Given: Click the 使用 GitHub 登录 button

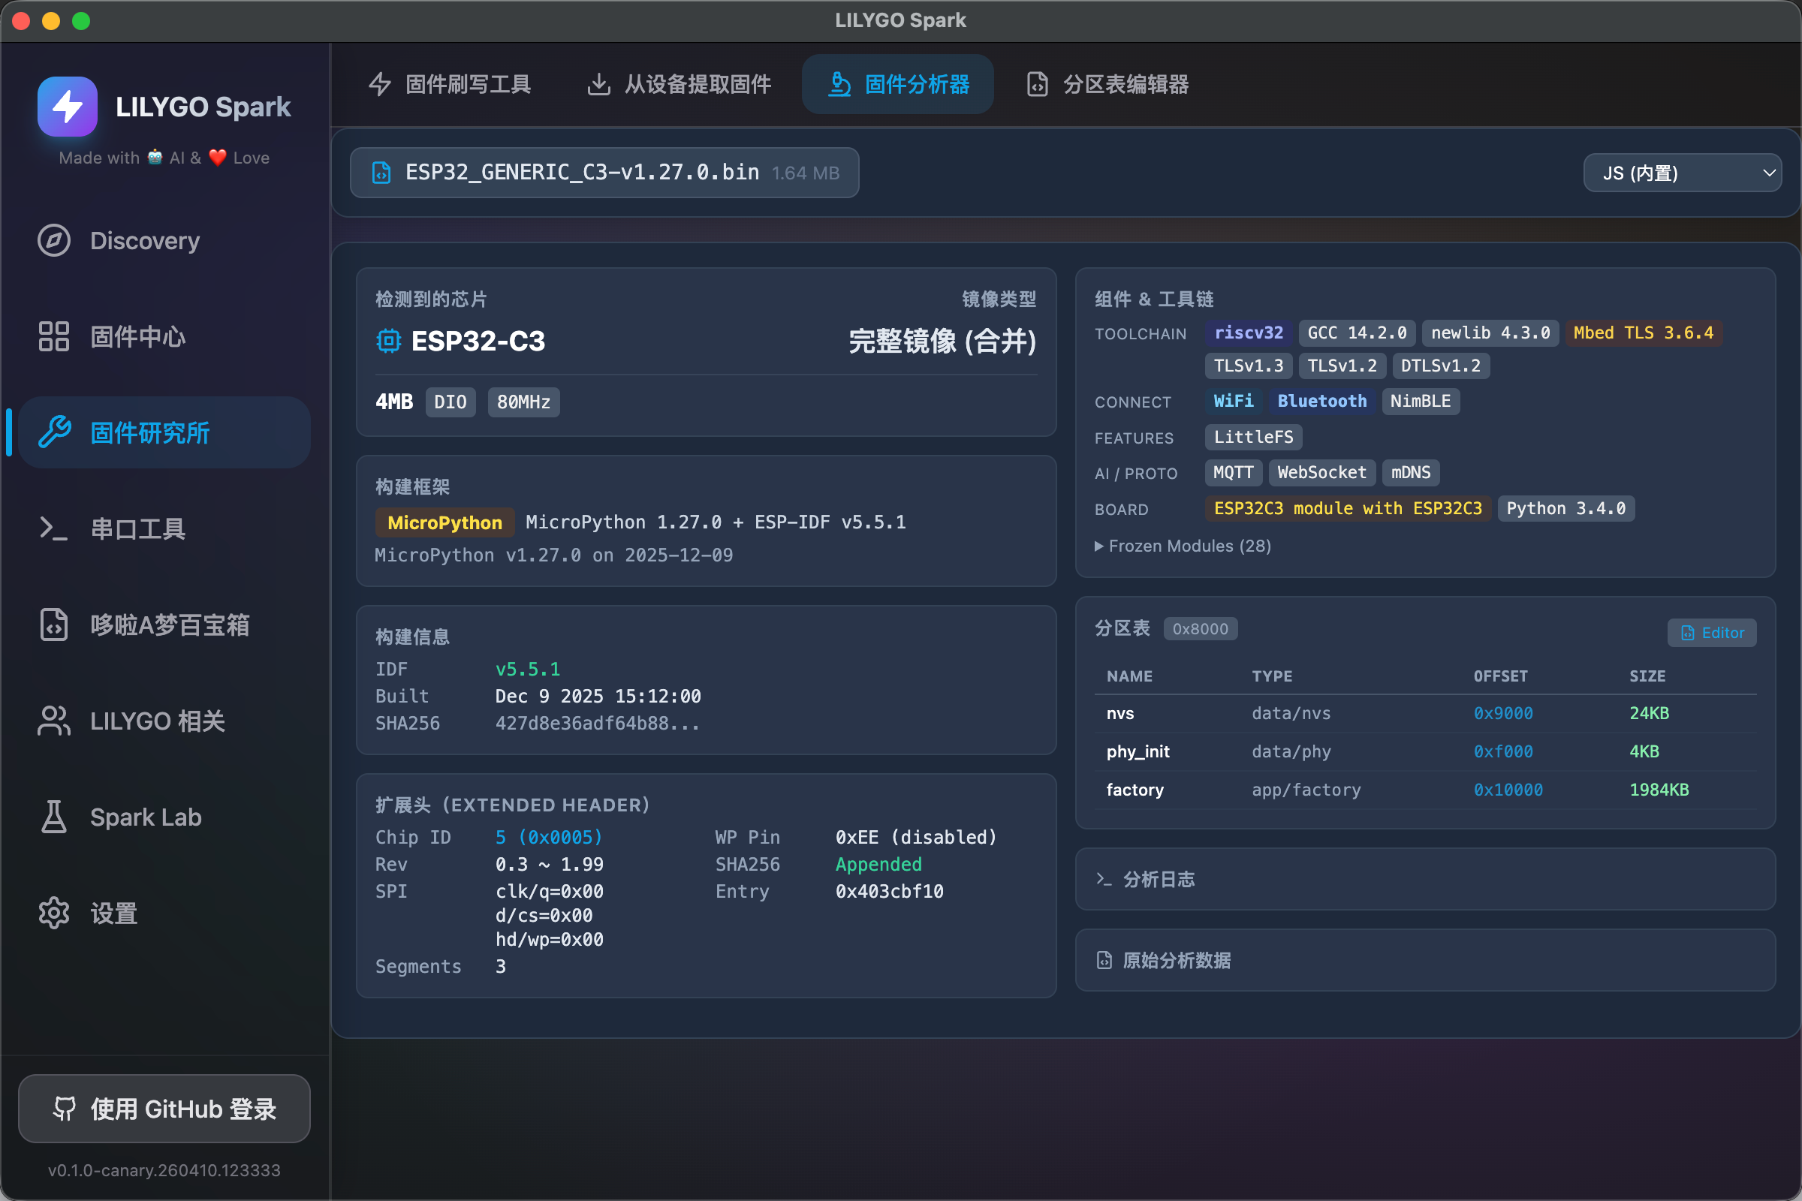Looking at the screenshot, I should tap(164, 1109).
